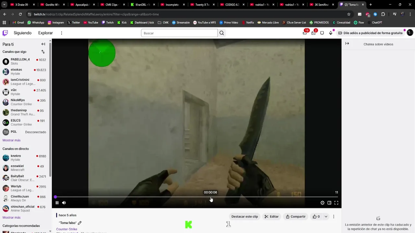Open PGL offline channel
The image size is (415, 233).
click(24, 132)
